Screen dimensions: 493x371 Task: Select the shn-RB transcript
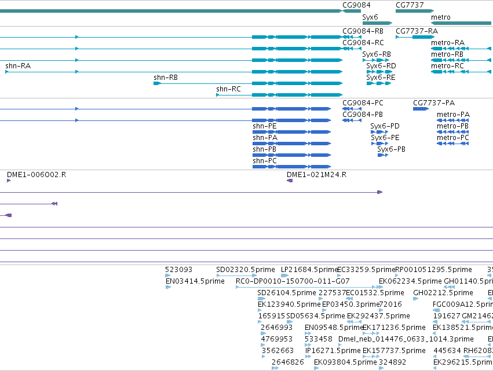(248, 83)
